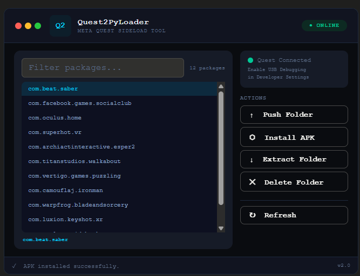
Task: Select com.oculus.home package
Action: click(x=119, y=118)
